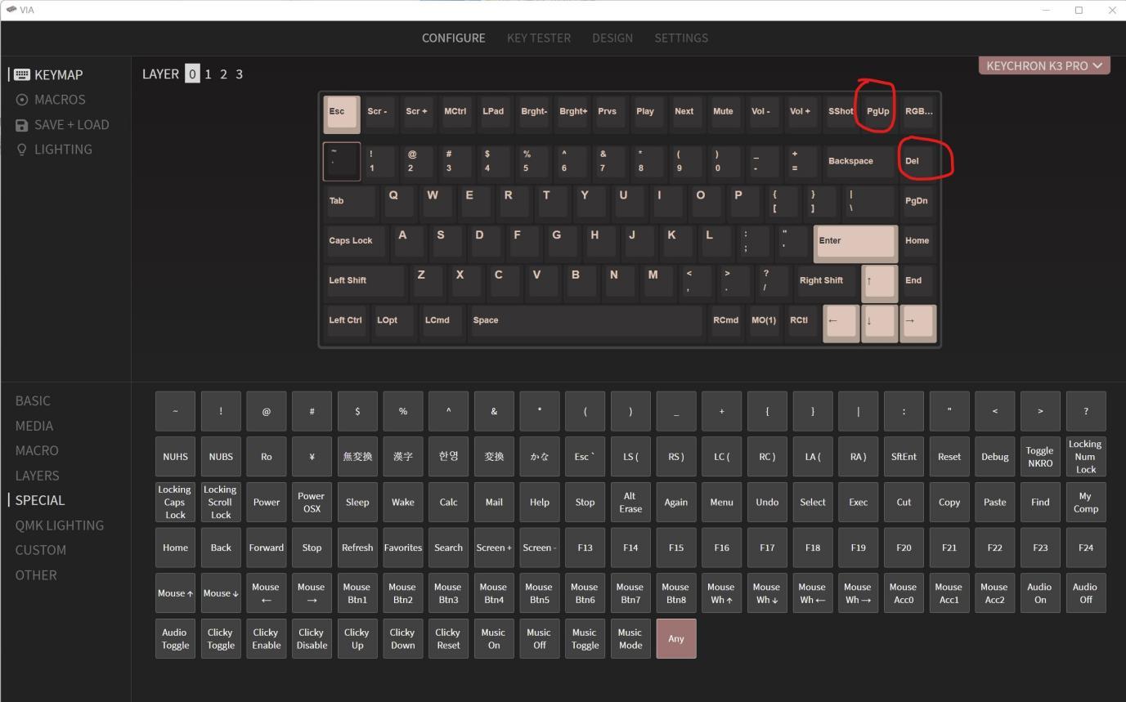Choose the Music Mode keycode
Viewport: 1126px width, 702px height.
coord(630,638)
